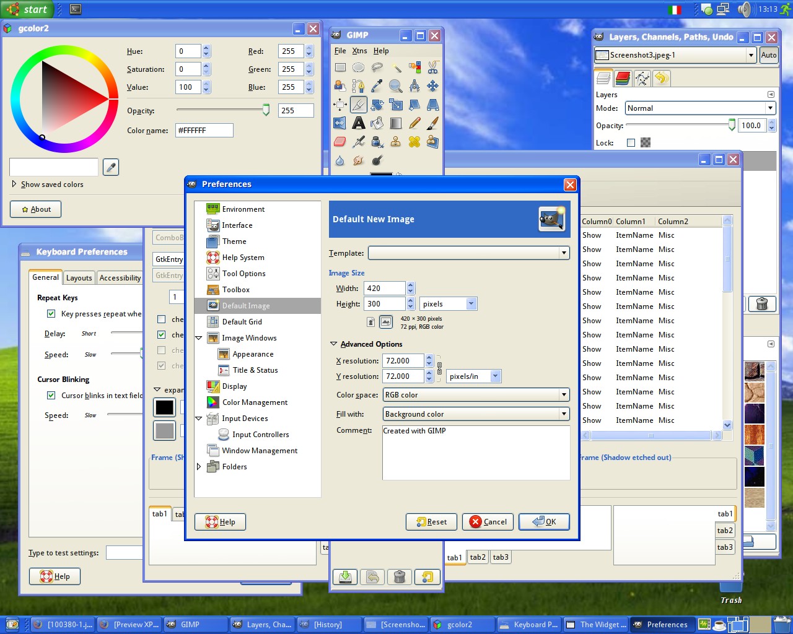The image size is (793, 634).
Task: Select the Rectangle Select tool in GIMP toolbox
Action: tap(340, 67)
